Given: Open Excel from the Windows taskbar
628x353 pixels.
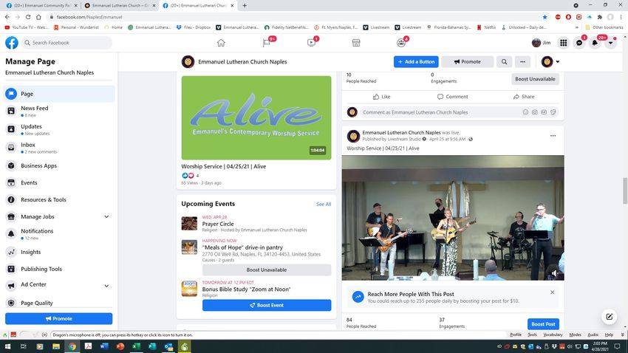Looking at the screenshot, I should point(136,346).
